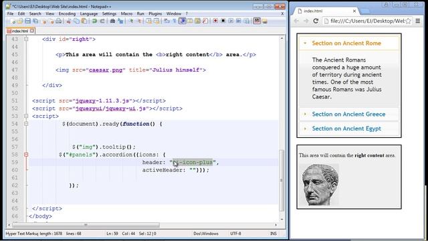Click the Copy toolbar icon
428x241 pixels.
pyautogui.click(x=76, y=21)
